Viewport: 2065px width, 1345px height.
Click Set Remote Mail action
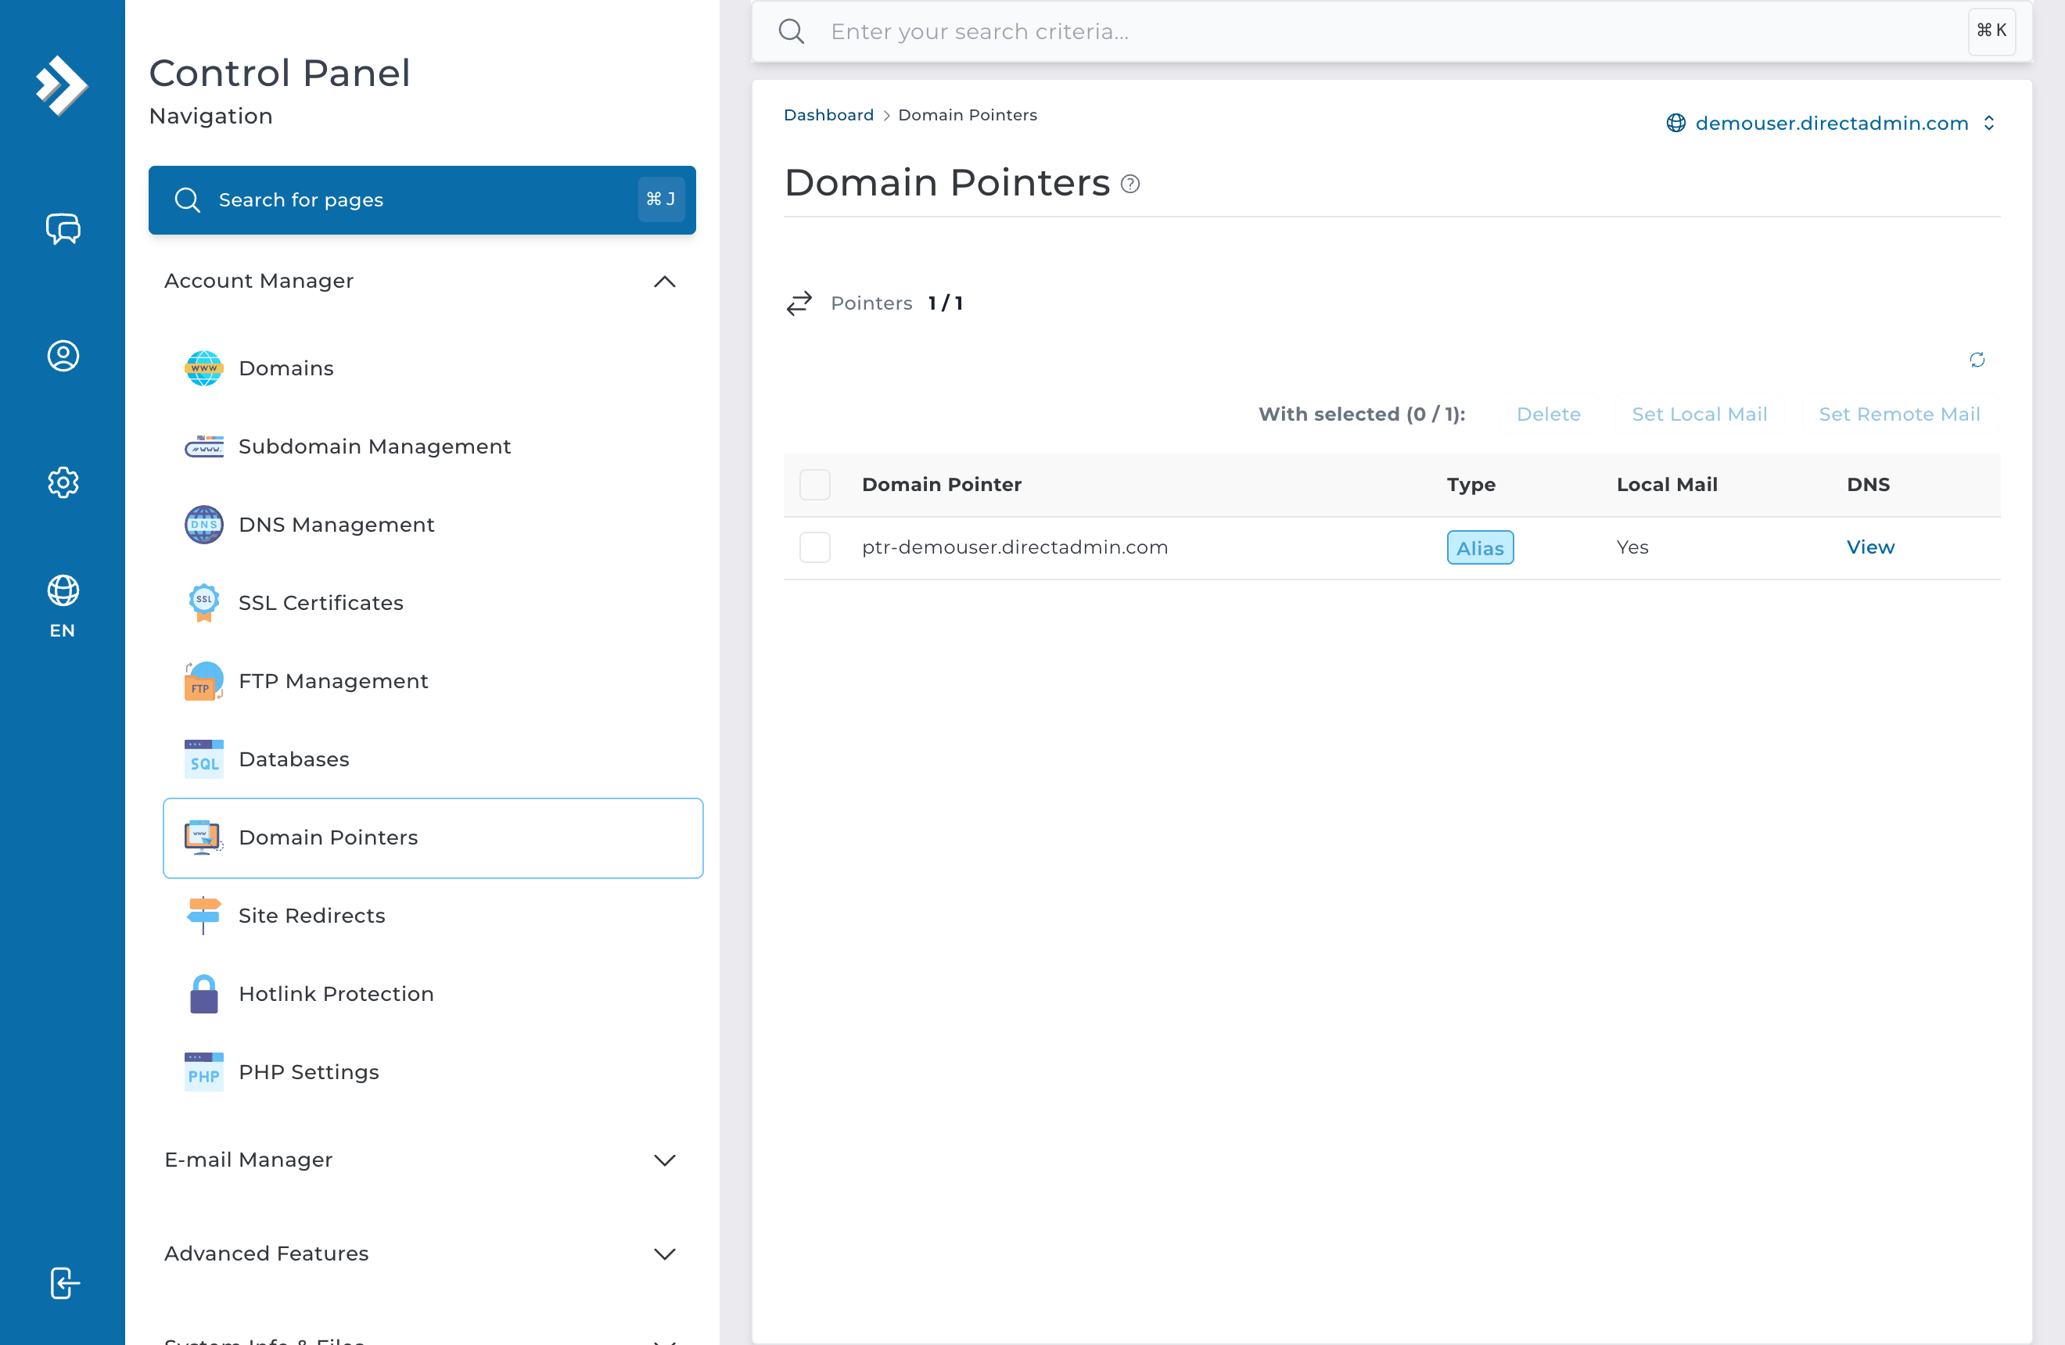[1898, 414]
